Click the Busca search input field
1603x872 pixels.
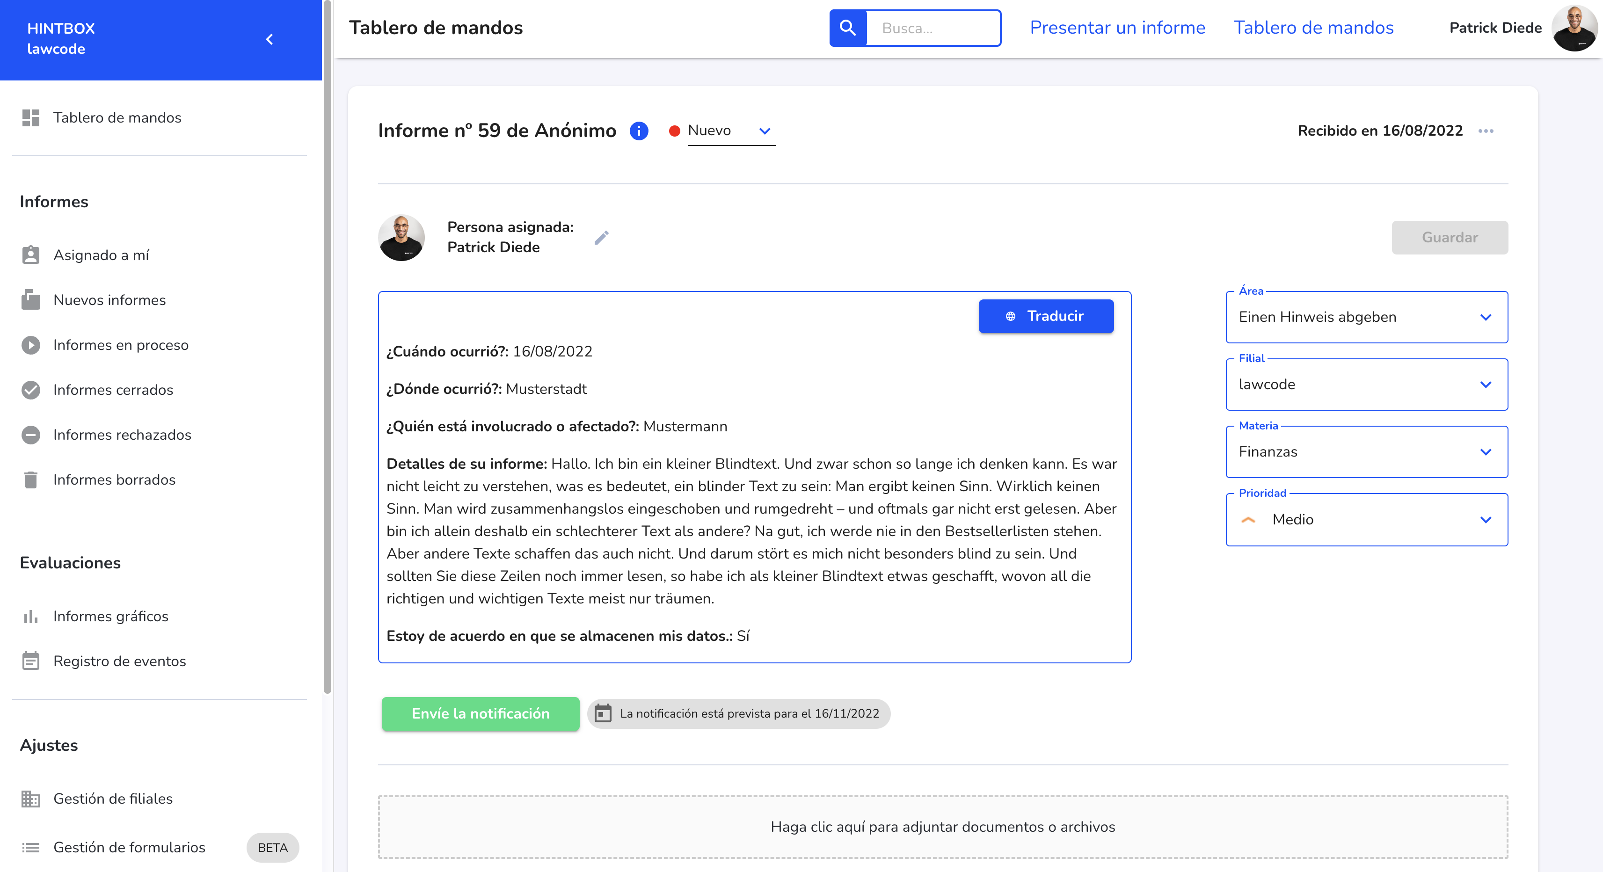click(933, 28)
